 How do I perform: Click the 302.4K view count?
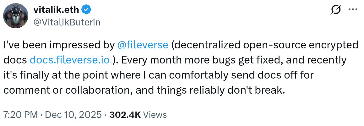[x=124, y=115]
